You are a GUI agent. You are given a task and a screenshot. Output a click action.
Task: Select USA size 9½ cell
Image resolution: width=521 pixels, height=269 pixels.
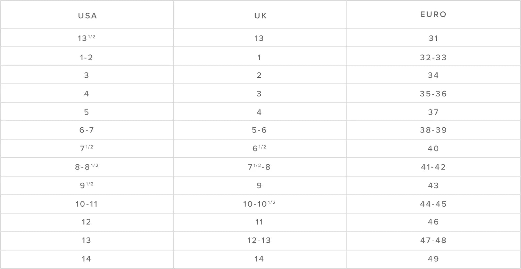pyautogui.click(x=86, y=185)
